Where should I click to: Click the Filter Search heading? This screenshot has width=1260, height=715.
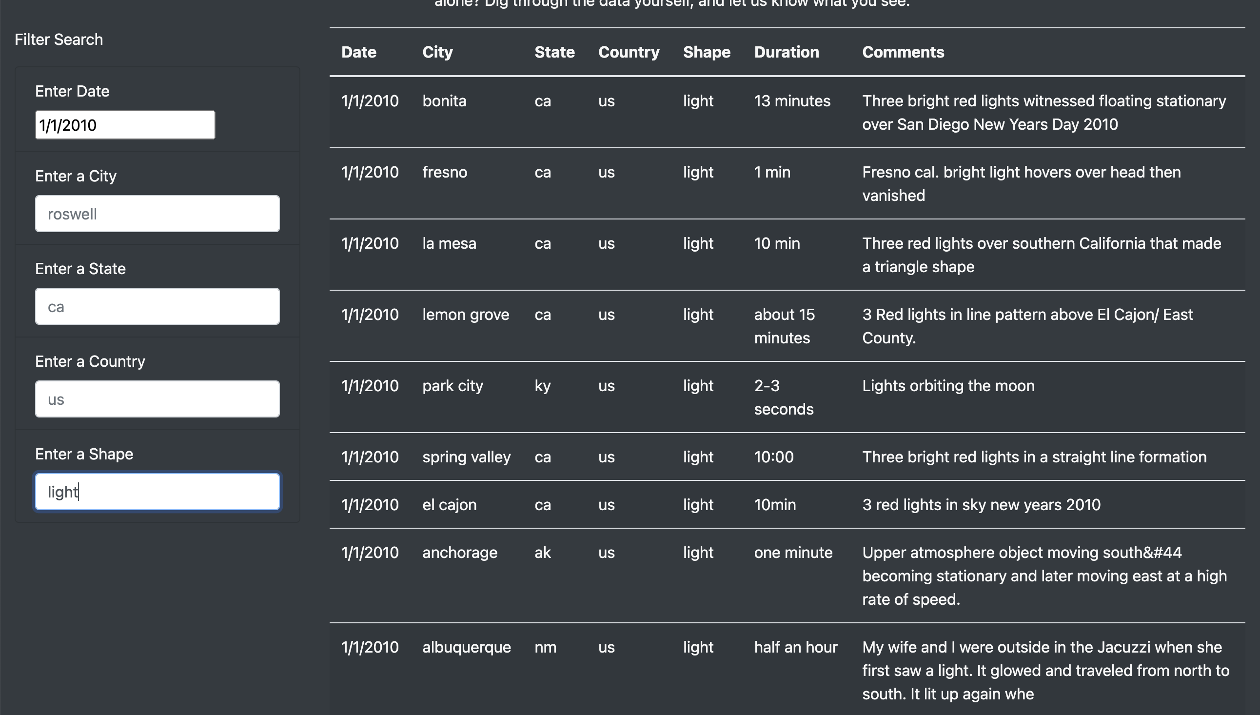(x=59, y=40)
